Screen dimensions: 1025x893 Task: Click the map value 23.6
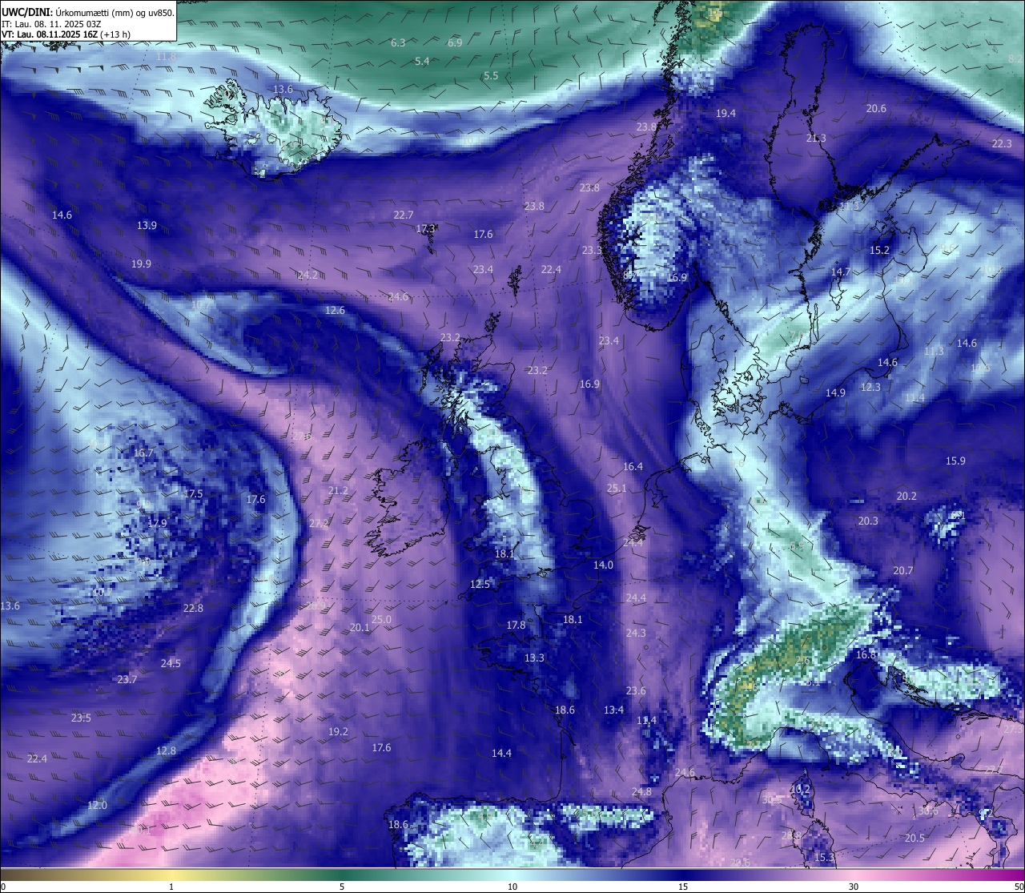pos(636,690)
